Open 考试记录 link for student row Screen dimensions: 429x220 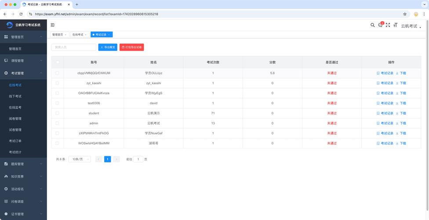(x=385, y=113)
